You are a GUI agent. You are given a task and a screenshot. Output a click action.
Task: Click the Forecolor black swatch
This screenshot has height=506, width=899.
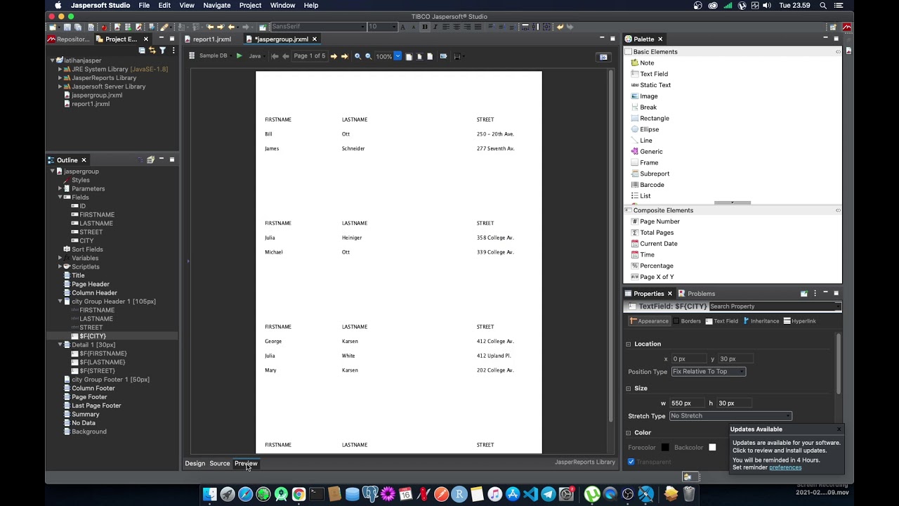664,448
